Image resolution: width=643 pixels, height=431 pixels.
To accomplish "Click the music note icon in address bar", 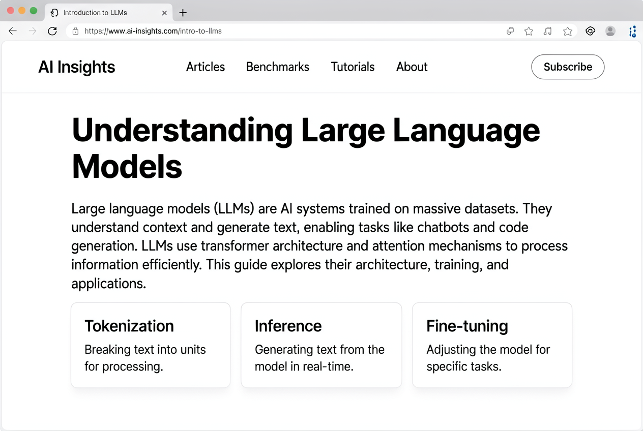I will click(547, 31).
